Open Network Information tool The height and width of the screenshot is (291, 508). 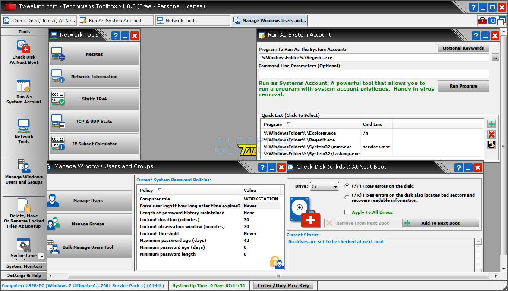pyautogui.click(x=94, y=76)
